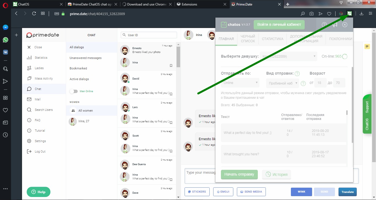Click Log Out in the Primedate menu
This screenshot has width=376, height=200.
(40, 151)
